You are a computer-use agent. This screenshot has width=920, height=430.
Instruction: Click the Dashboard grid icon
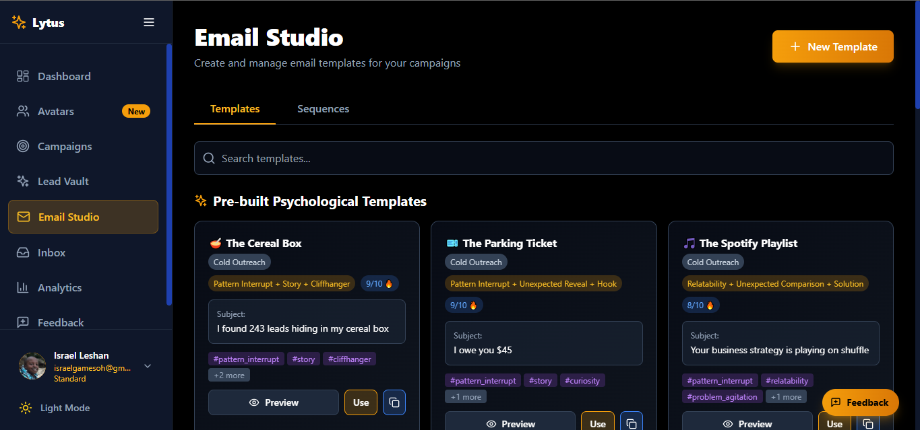coord(23,76)
